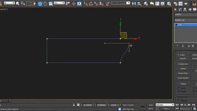Select the Smooth vertex type radio button

click(178, 59)
